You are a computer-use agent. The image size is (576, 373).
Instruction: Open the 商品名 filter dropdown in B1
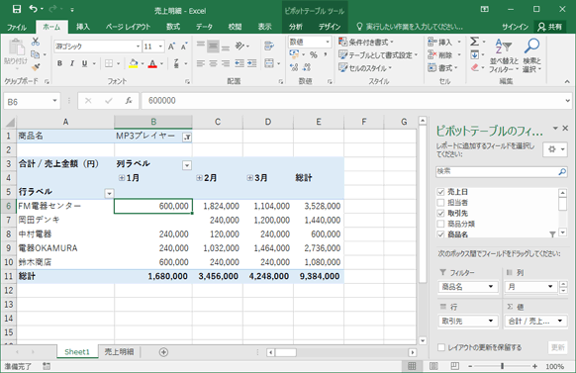point(187,138)
